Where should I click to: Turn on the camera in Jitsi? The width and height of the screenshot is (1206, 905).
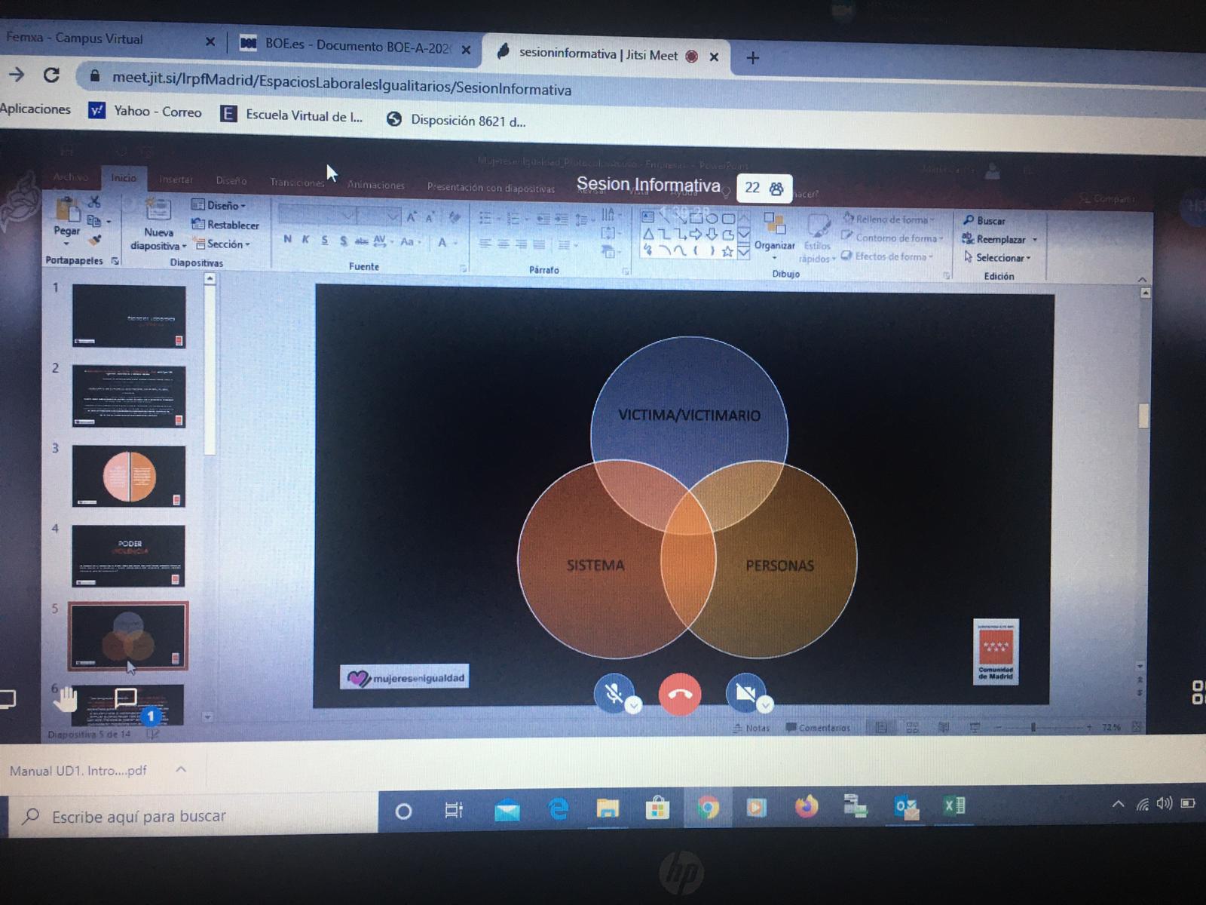(745, 692)
